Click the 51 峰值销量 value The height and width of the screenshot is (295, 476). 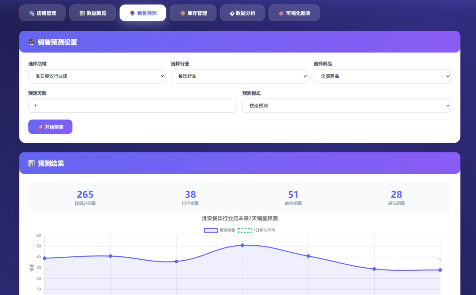pos(293,194)
